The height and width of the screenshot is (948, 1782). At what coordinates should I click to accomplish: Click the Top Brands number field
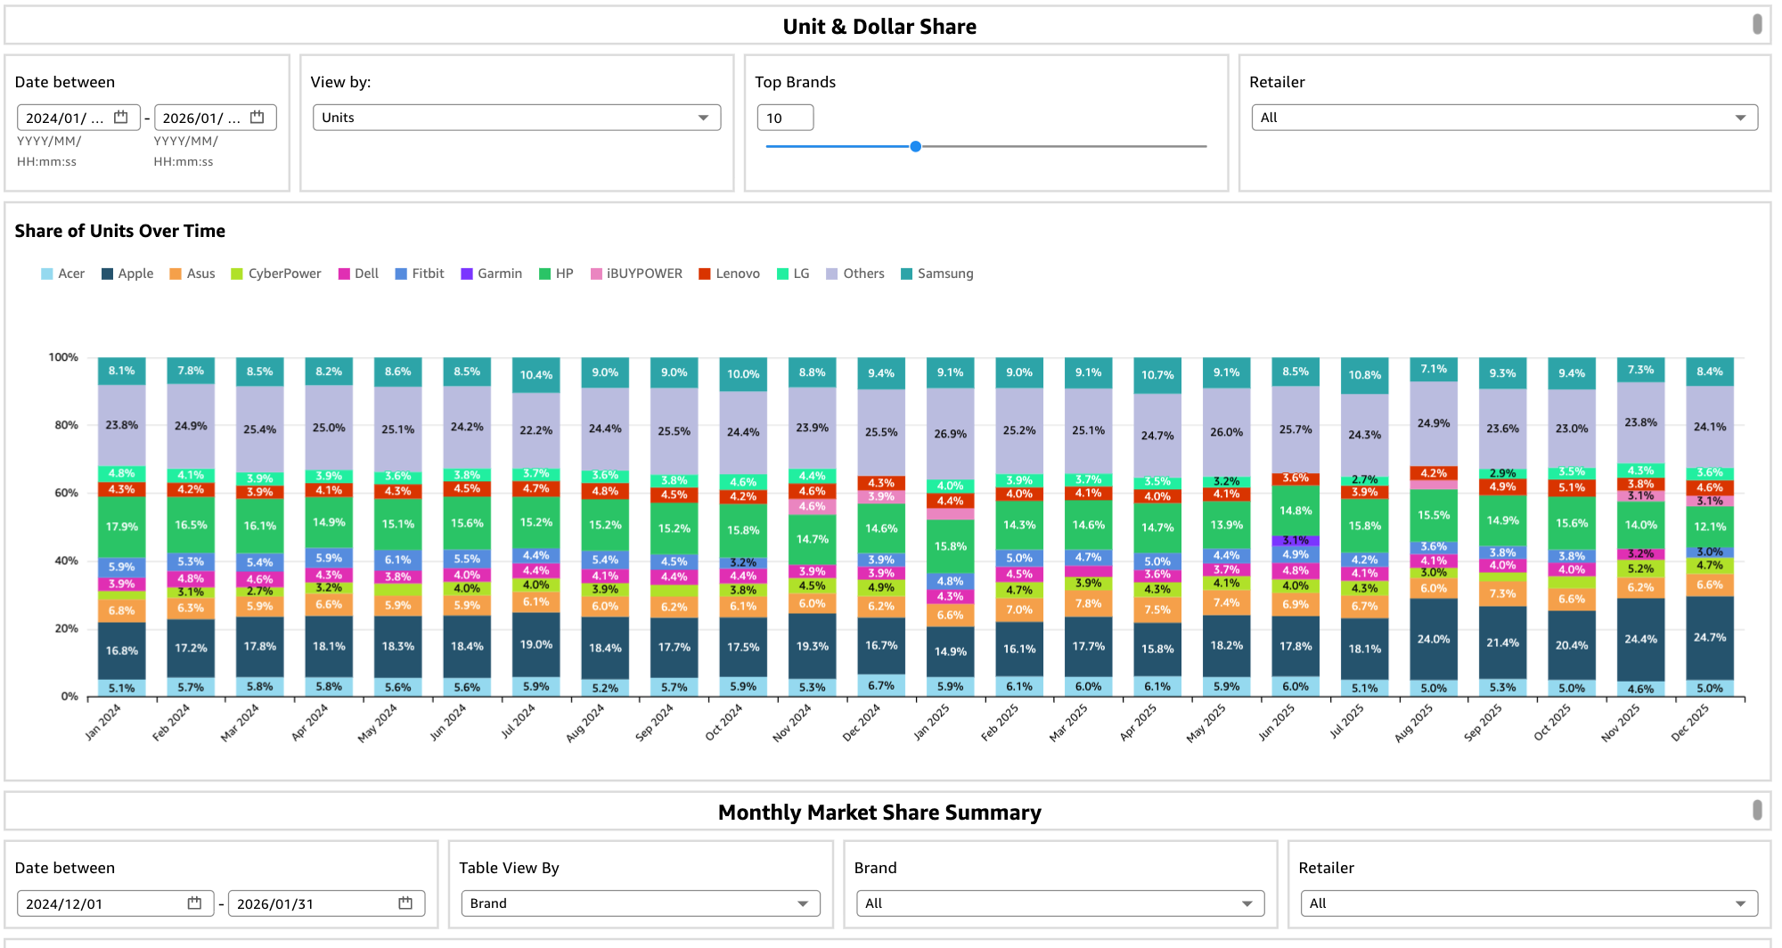point(784,118)
